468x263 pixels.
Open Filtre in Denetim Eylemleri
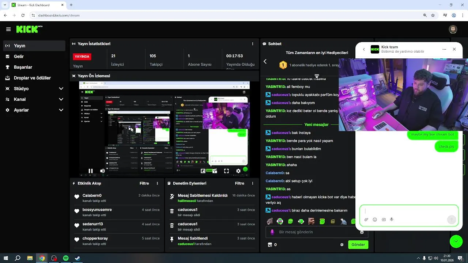(x=239, y=183)
